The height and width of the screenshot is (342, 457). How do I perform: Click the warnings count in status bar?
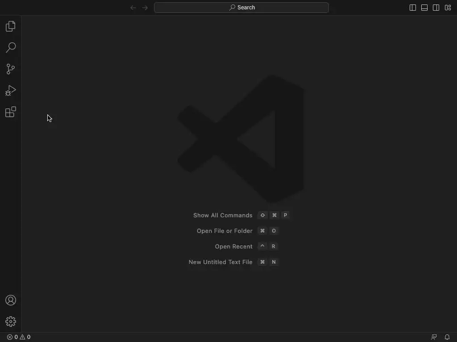coord(25,337)
